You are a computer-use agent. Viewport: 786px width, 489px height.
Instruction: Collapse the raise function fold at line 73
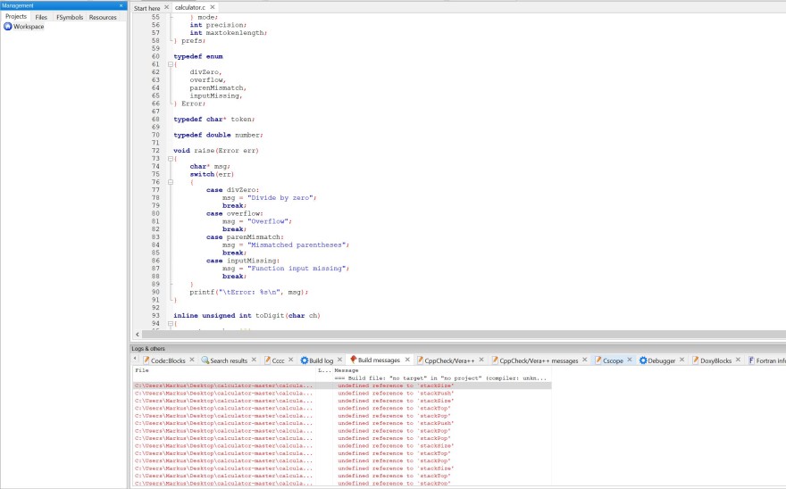171,158
